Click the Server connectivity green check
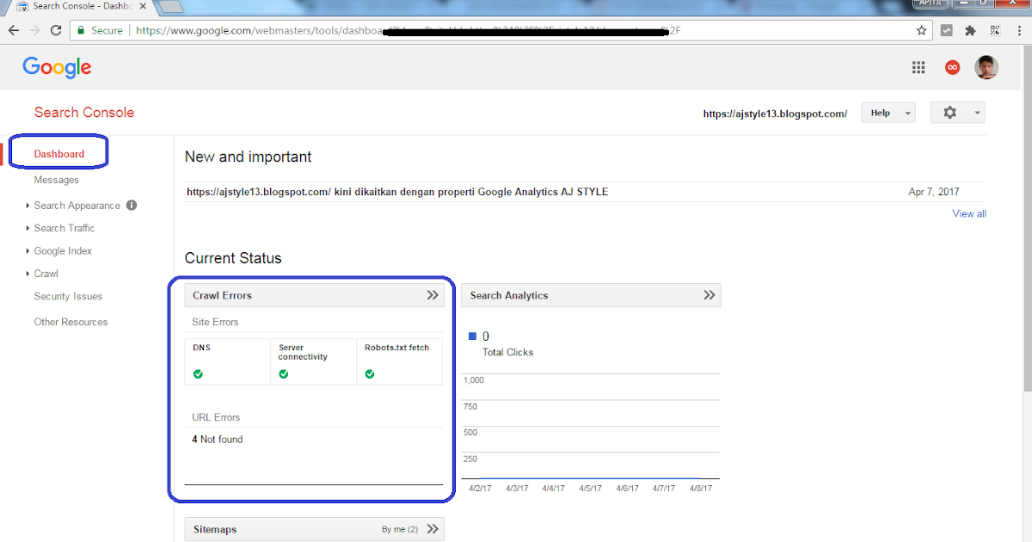This screenshot has width=1032, height=542. (284, 373)
